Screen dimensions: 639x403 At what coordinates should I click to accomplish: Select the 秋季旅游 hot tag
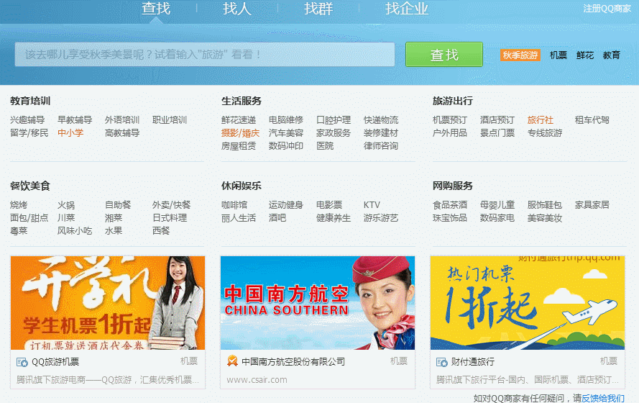(x=520, y=55)
